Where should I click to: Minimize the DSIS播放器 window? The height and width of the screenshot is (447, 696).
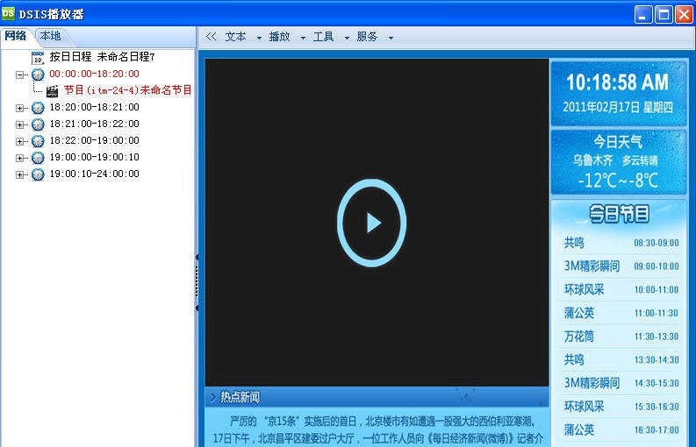(643, 15)
